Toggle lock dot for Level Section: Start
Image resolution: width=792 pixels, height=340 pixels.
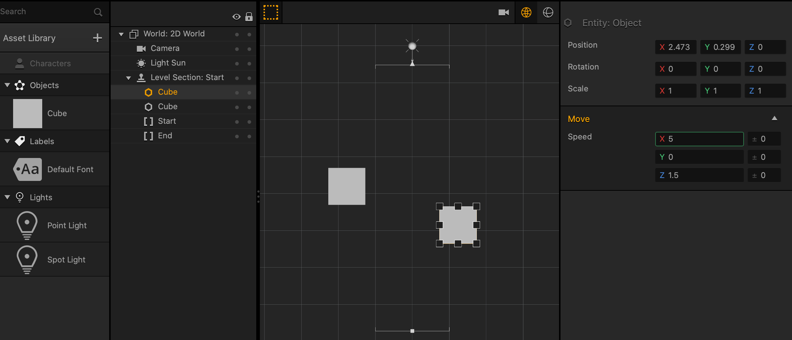[249, 78]
